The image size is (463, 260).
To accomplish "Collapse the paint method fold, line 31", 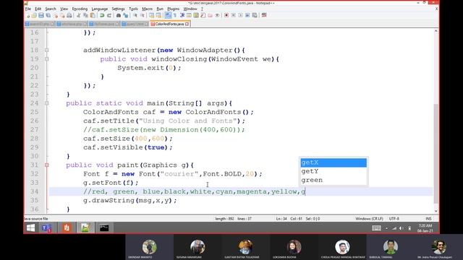I will pyautogui.click(x=46, y=165).
